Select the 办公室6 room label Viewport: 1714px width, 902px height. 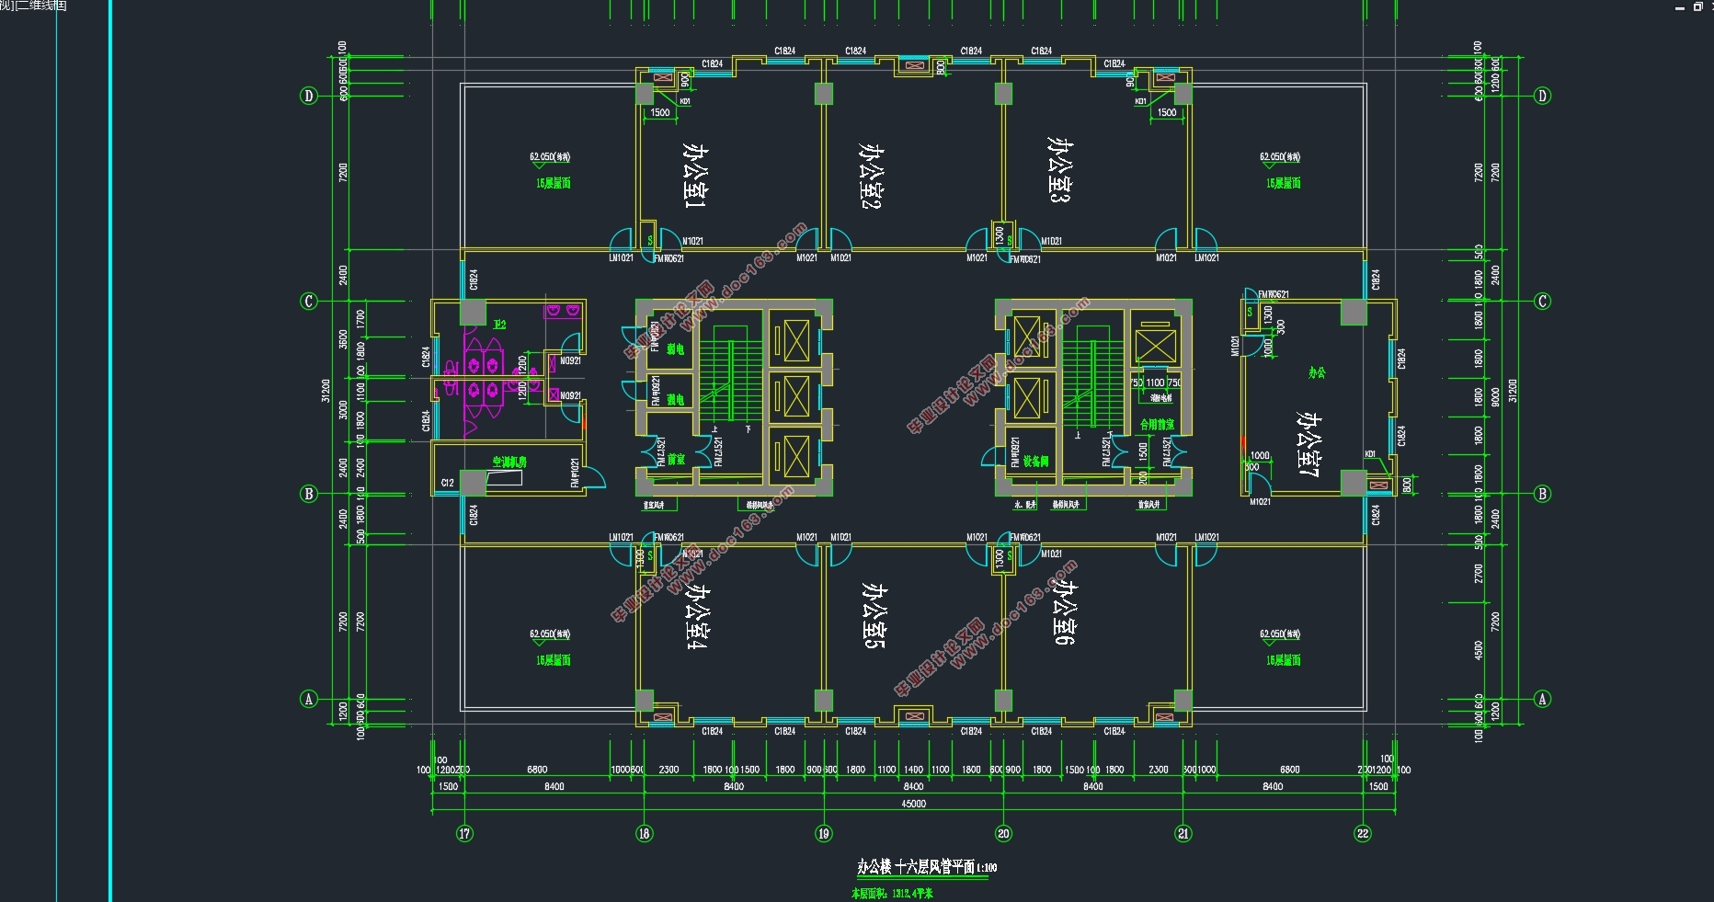click(1064, 611)
